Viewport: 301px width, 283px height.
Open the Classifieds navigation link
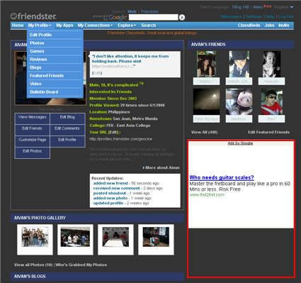coord(249,26)
